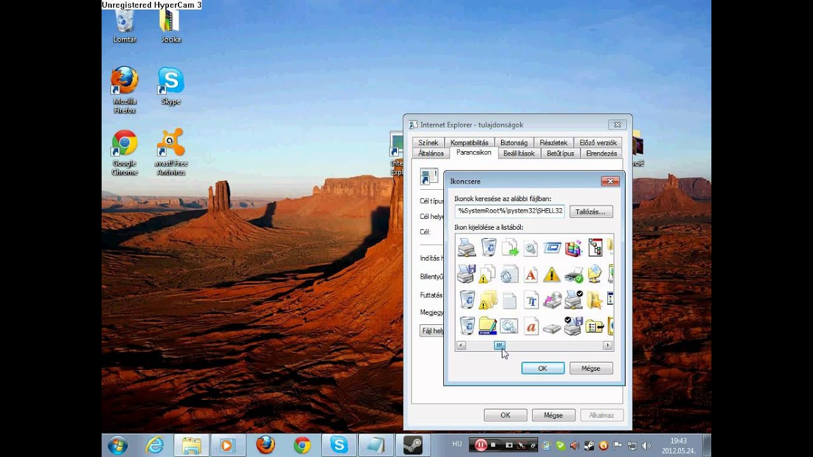Switch to the Biztonság tab
813x457 pixels.
click(514, 143)
